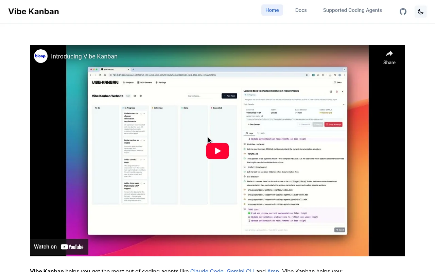435x272 pixels.
Task: Click Search tasks field in video preview
Action: click(x=203, y=96)
